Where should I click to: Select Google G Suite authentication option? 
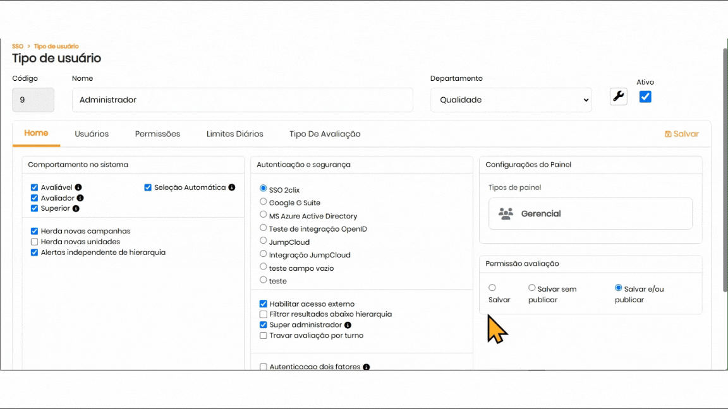click(264, 202)
